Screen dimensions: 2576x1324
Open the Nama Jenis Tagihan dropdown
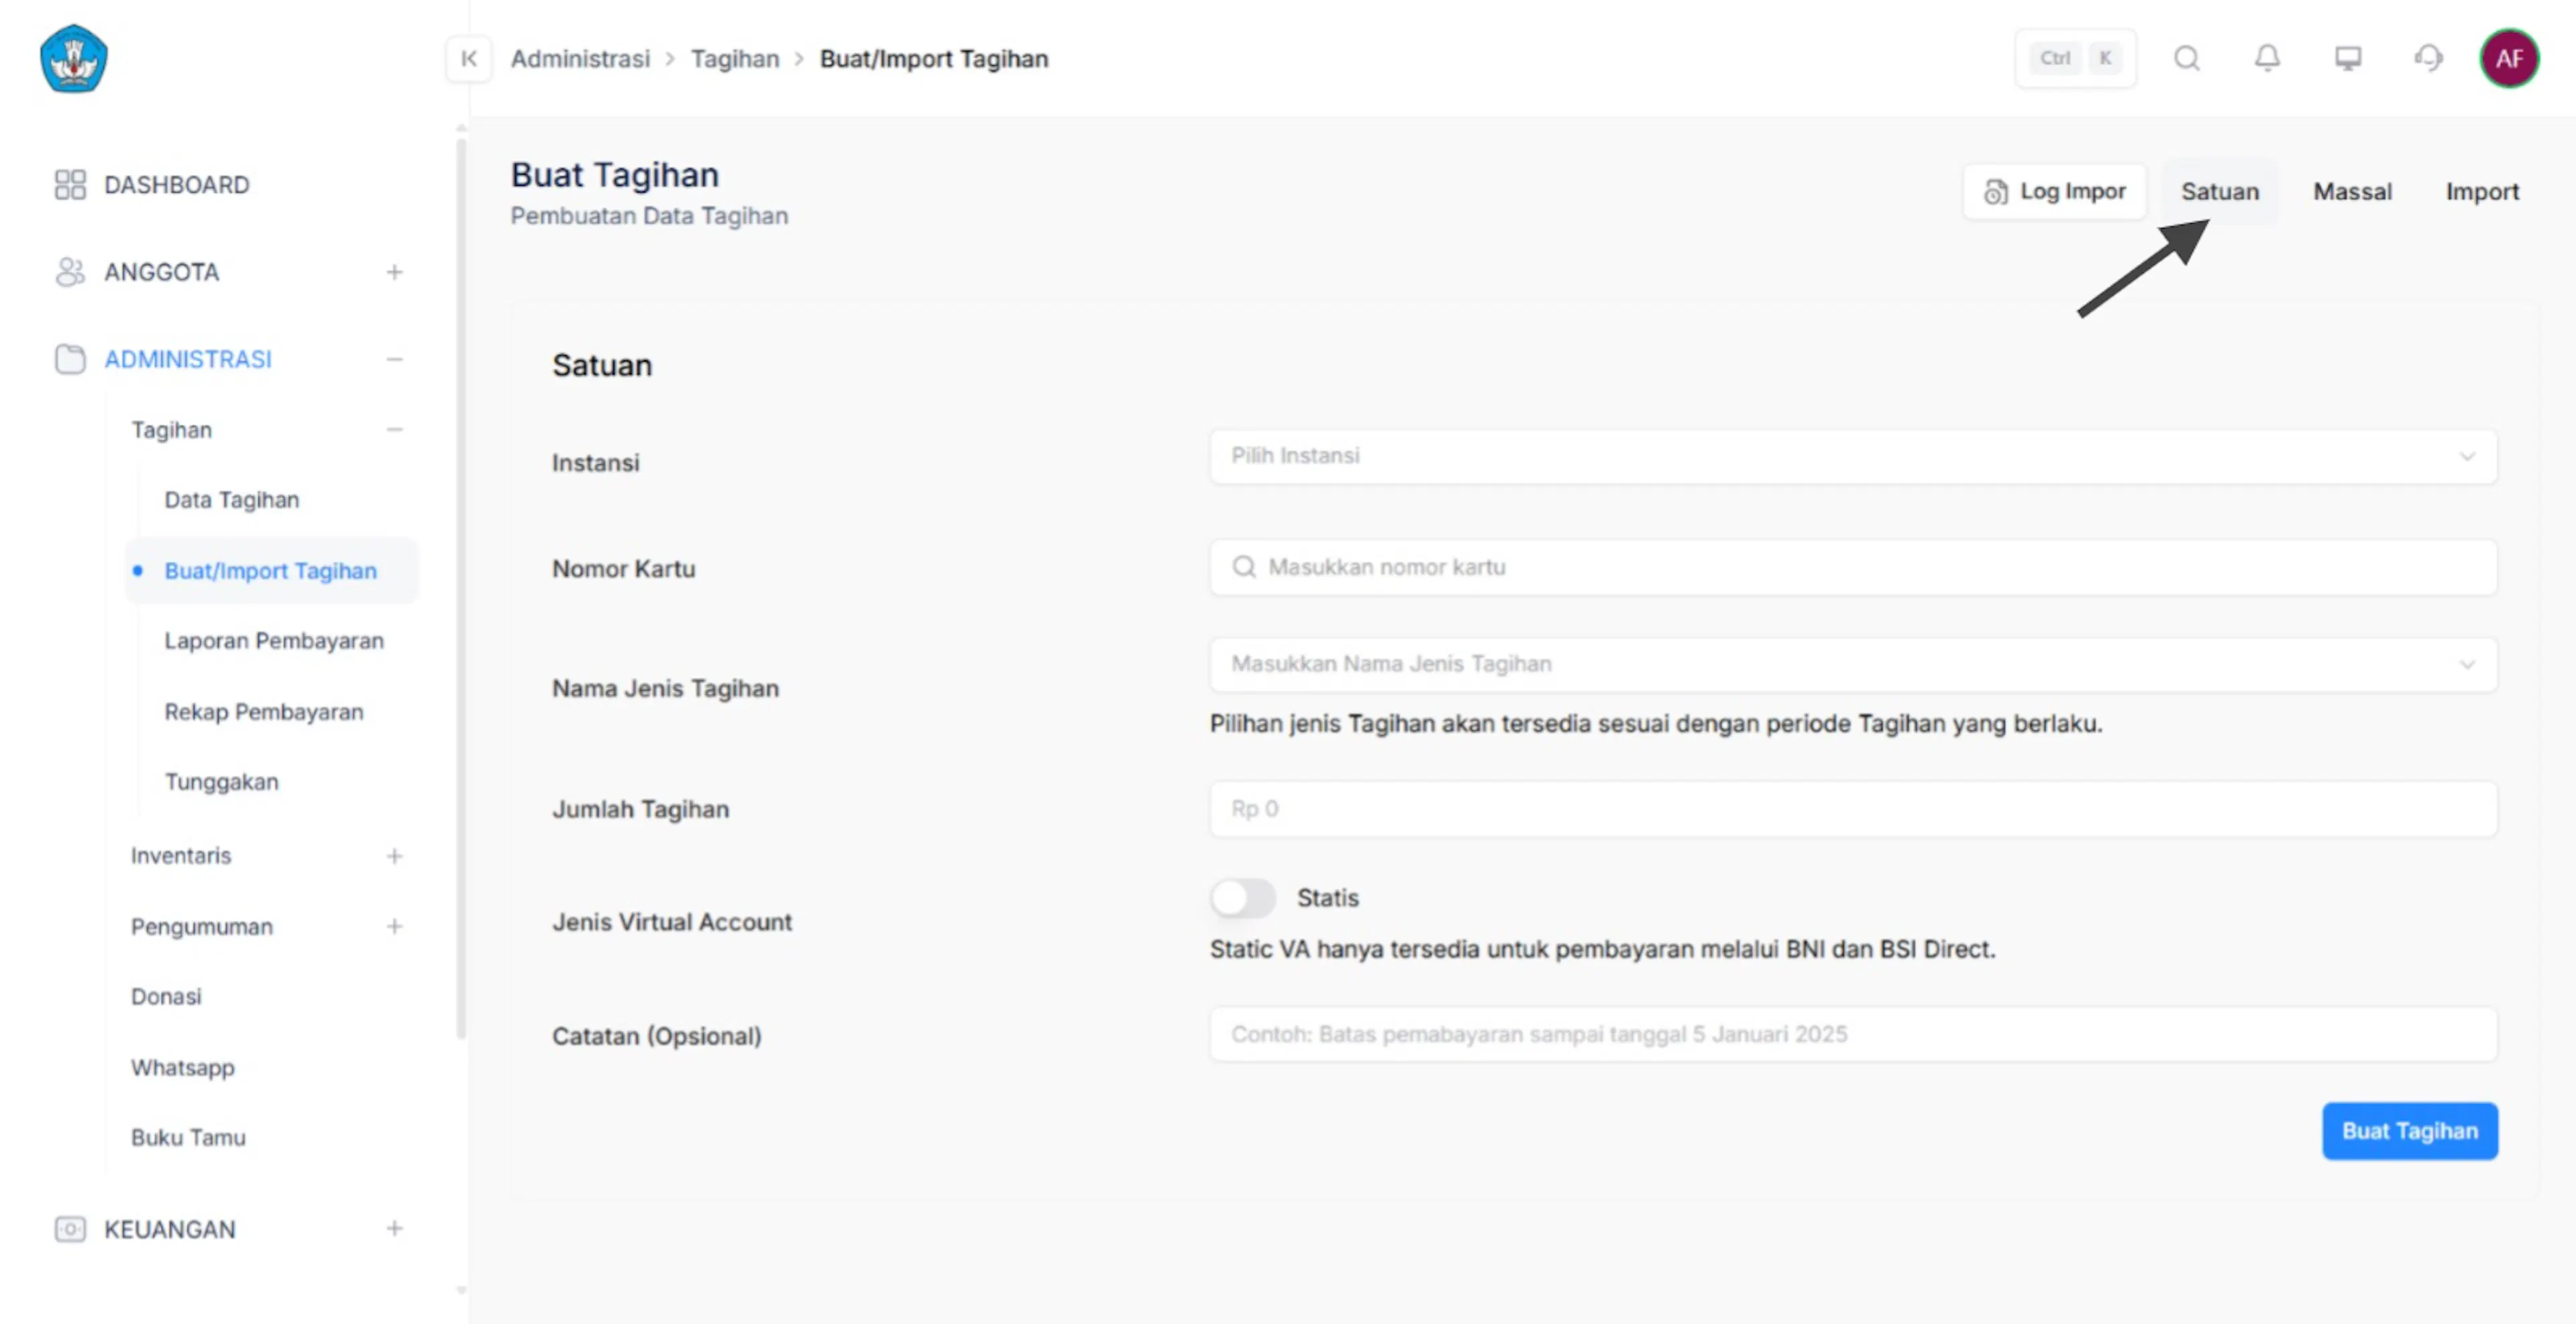pyautogui.click(x=1853, y=664)
